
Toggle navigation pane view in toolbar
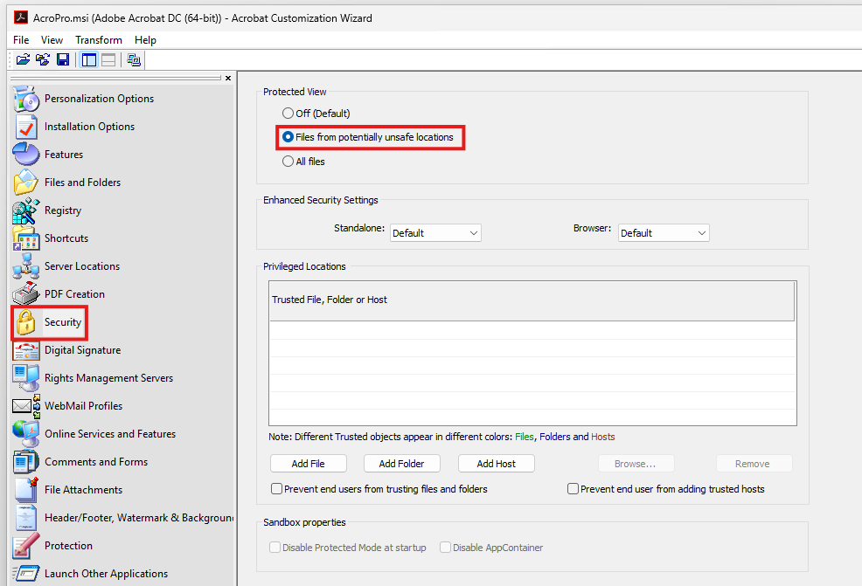[x=88, y=59]
